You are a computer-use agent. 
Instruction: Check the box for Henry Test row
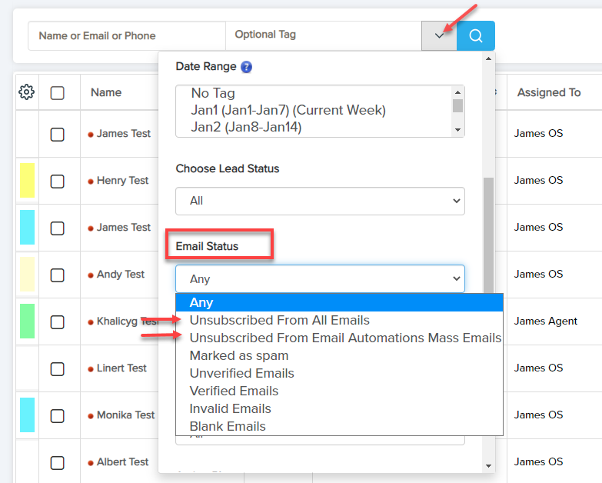[x=58, y=182]
